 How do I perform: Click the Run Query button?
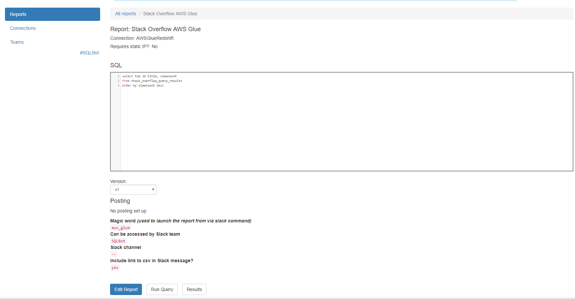pyautogui.click(x=162, y=289)
